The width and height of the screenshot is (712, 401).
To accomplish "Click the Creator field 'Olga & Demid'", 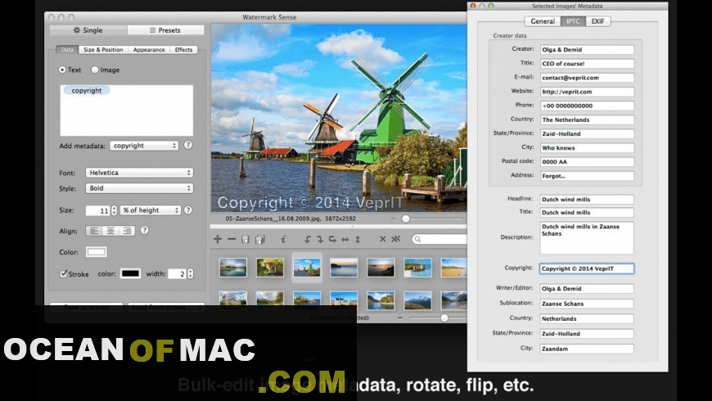I will (x=587, y=49).
